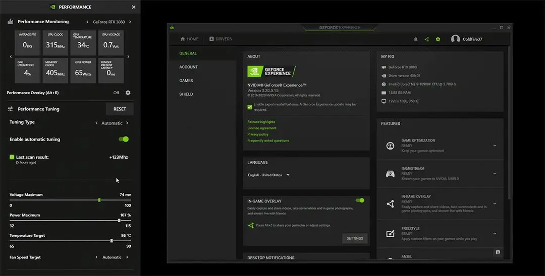This screenshot has height=276, width=545.
Task: Select next GPU after GeForce RTX 3080
Action: (x=130, y=22)
